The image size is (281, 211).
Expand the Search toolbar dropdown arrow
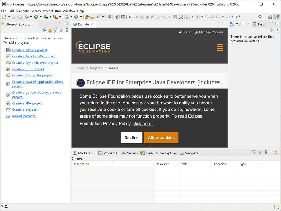103,17
